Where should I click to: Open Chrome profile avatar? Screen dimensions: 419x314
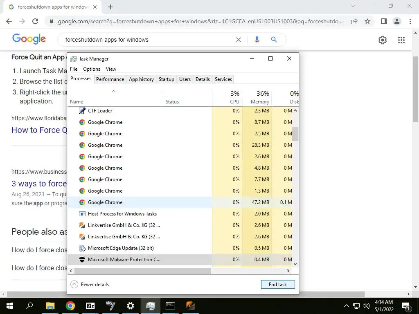(x=397, y=21)
